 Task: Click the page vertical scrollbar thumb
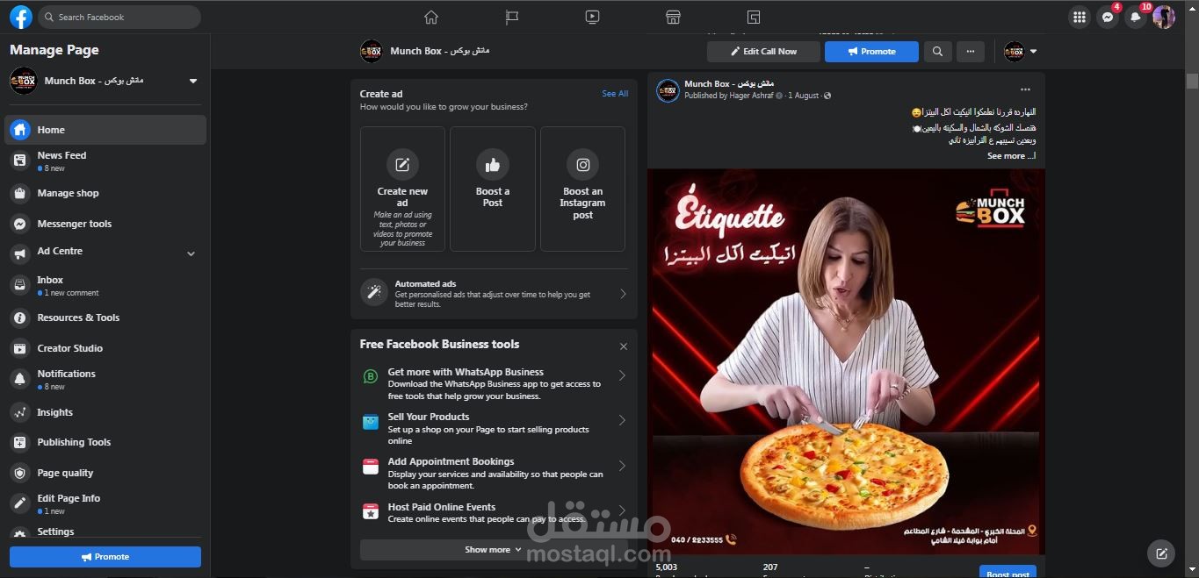tap(1192, 81)
